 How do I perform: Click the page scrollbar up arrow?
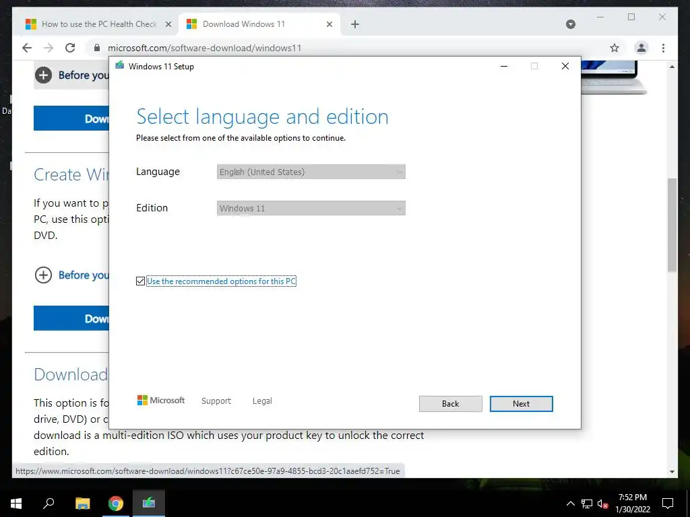672,67
